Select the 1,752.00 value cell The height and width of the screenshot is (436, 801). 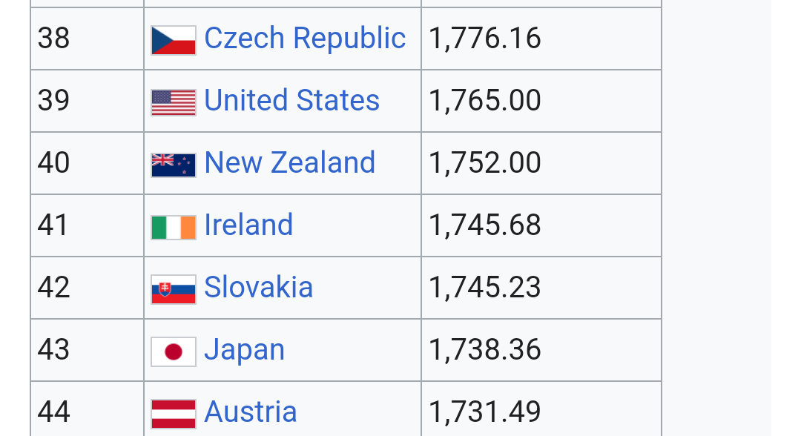pos(485,163)
